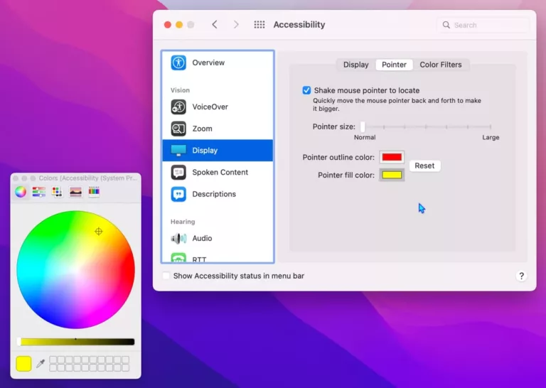Click the Descriptions quote bubble icon

(178, 194)
